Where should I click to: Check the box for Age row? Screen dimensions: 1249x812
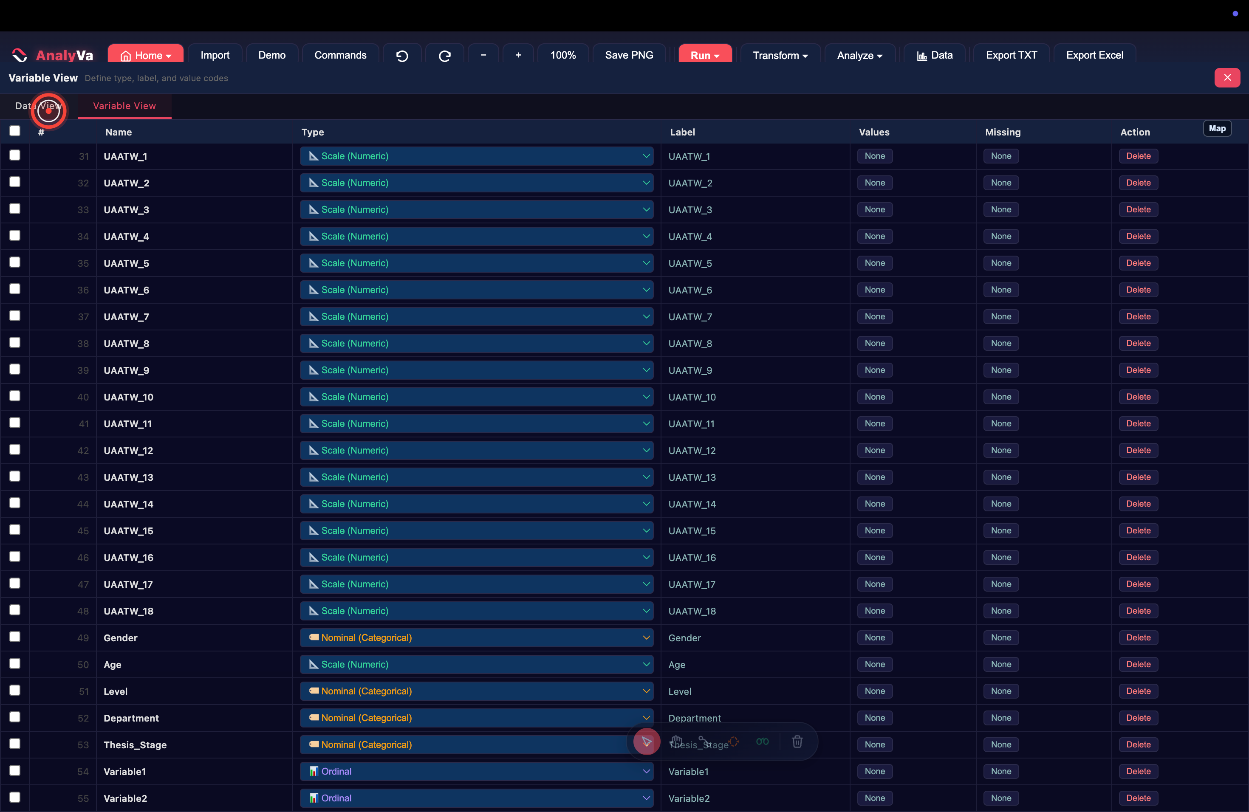(x=15, y=663)
